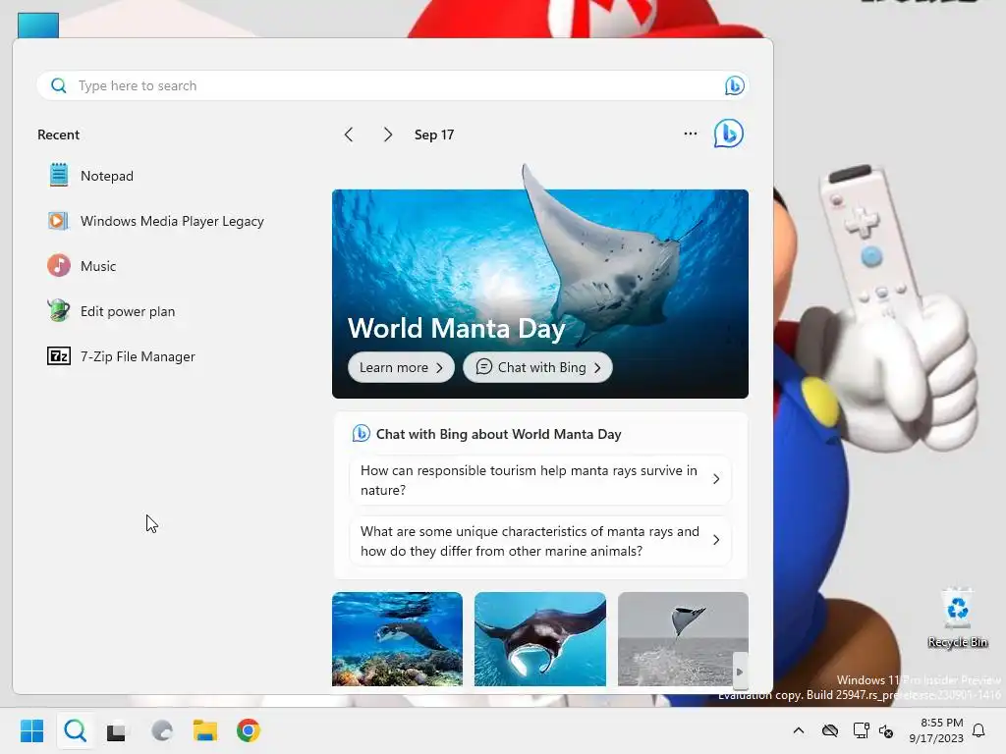Click the Chat with Bing button
This screenshot has height=754, width=1006.
coord(537,367)
